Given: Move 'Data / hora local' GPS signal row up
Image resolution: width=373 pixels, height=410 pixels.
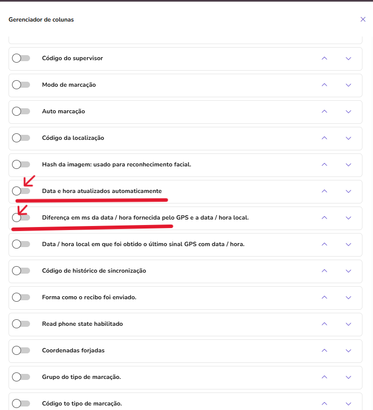Looking at the screenshot, I should point(324,244).
